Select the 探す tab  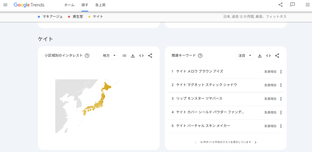tap(85, 5)
